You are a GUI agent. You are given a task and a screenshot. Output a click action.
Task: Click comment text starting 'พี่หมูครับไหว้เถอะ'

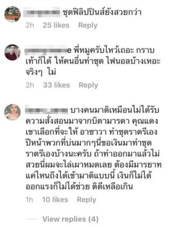coord(93,61)
